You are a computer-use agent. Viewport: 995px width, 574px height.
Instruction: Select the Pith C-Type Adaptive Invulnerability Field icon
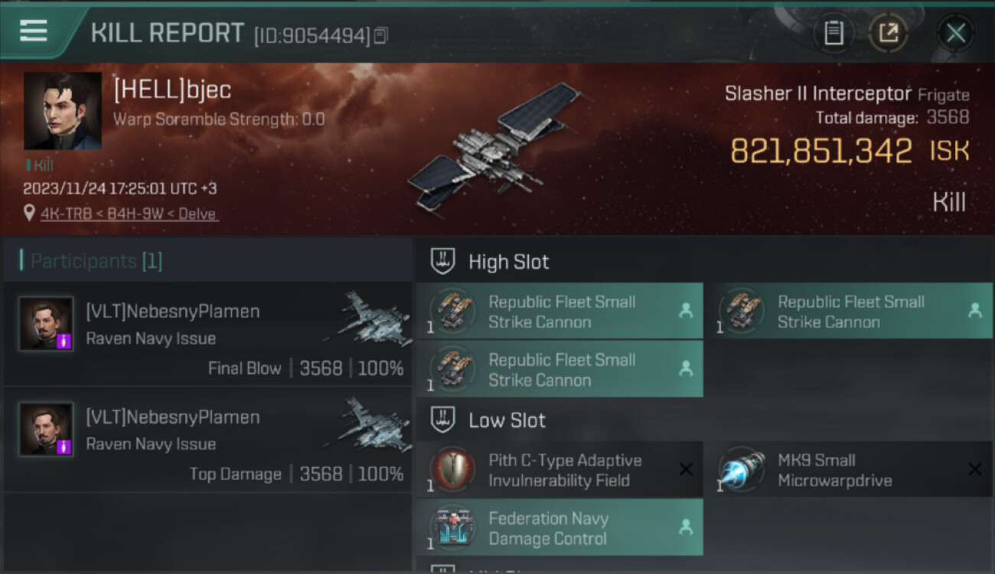(452, 469)
